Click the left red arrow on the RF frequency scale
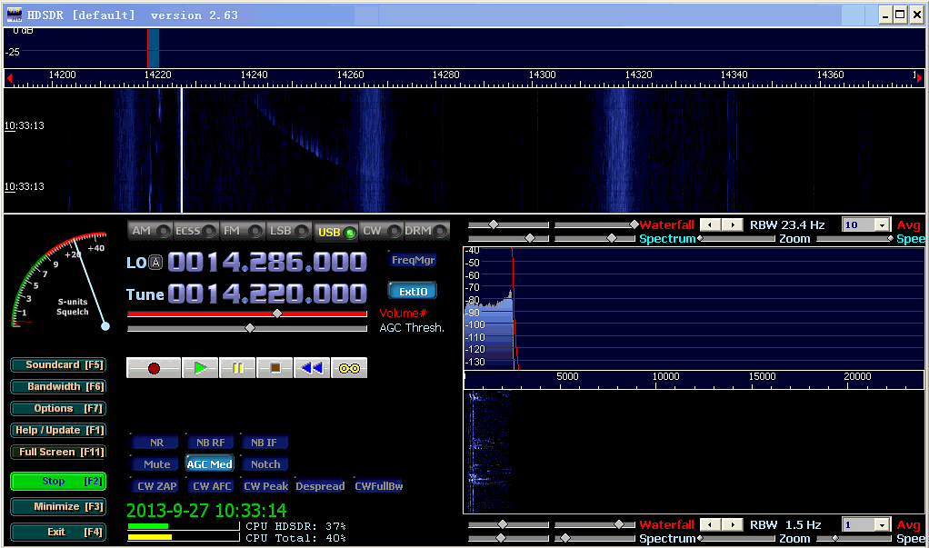Image resolution: width=929 pixels, height=548 pixels. pos(9,77)
